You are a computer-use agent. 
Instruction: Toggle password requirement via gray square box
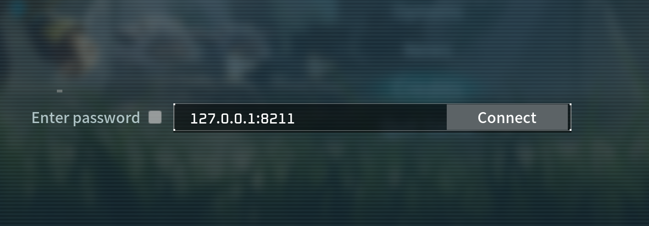point(155,118)
